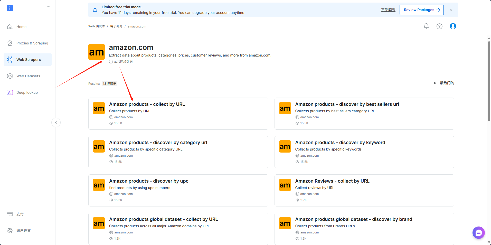Click am icon on best sellers url card
Screen dimensions: 491x245
(x=285, y=108)
